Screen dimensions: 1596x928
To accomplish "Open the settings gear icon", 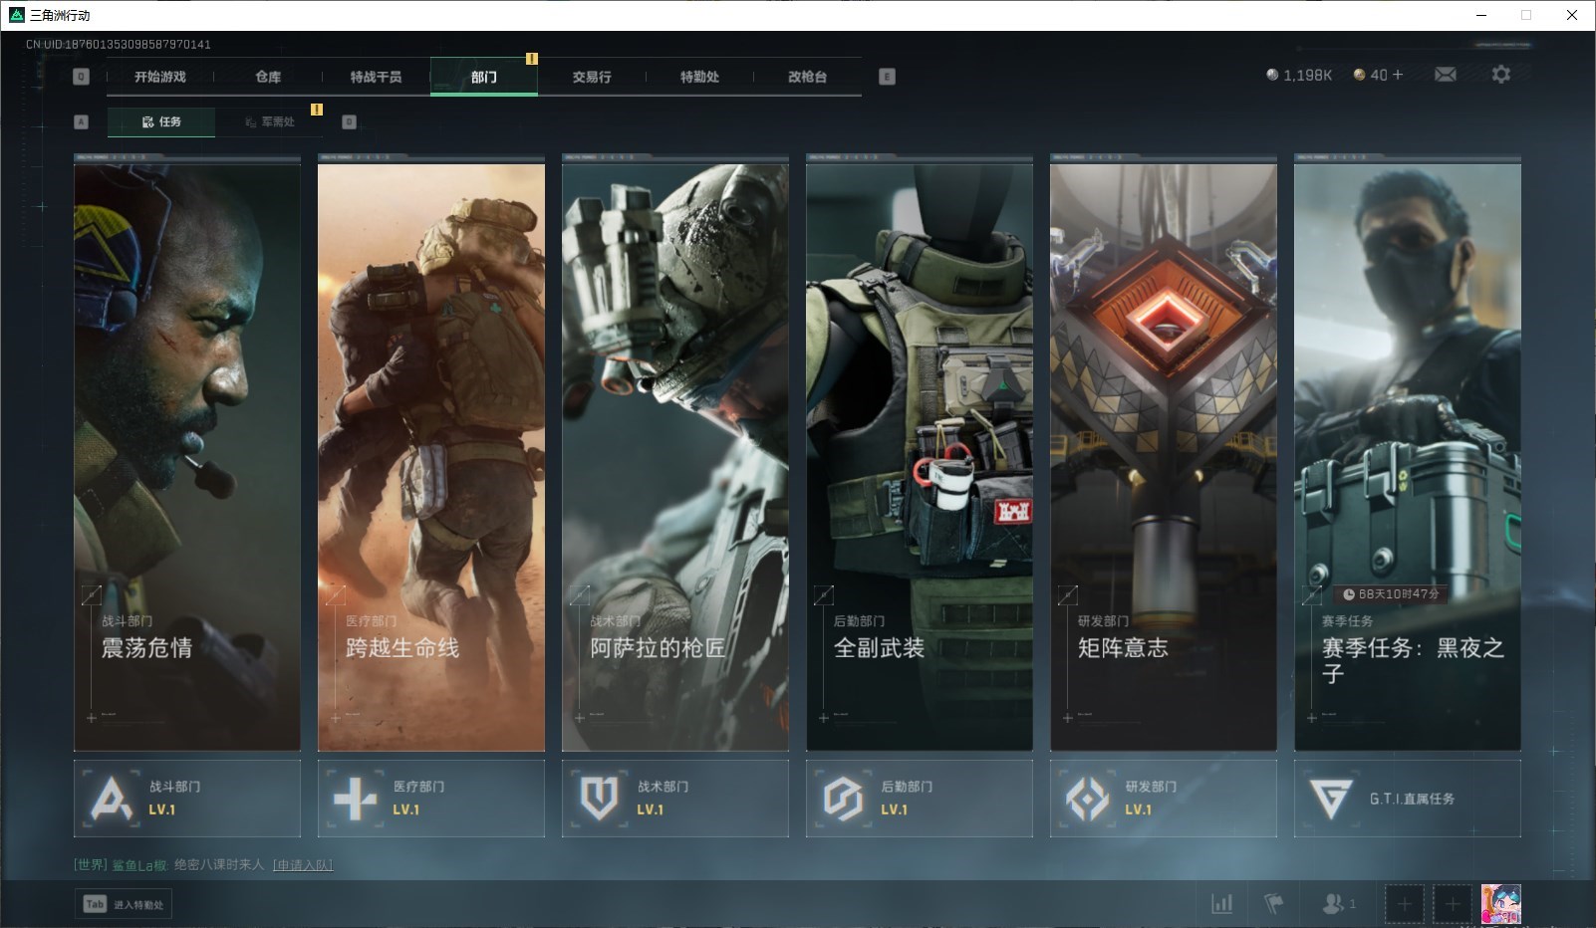I will [x=1500, y=75].
